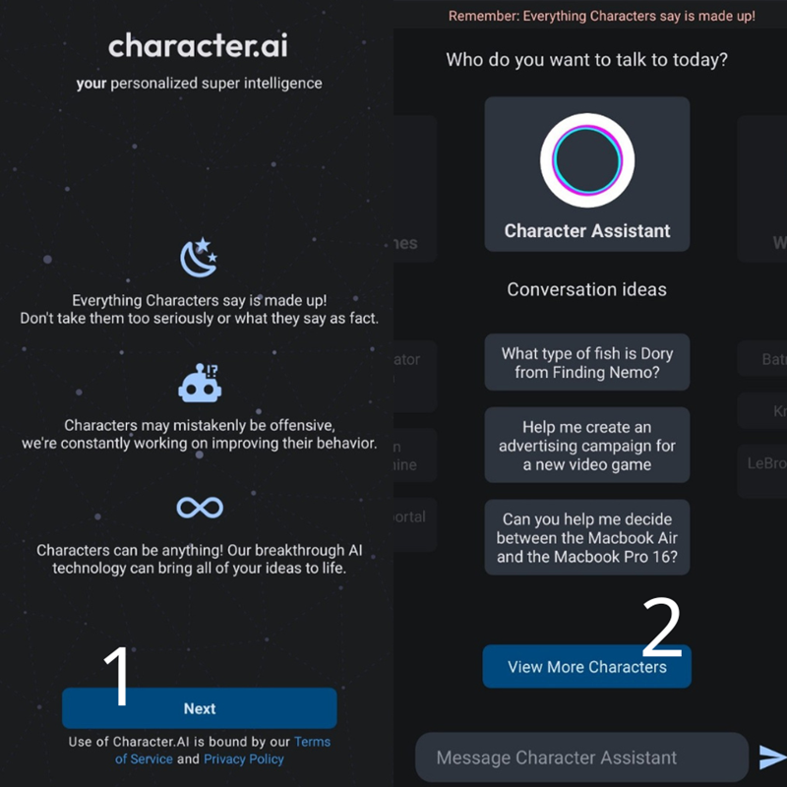Click the robot face icon
This screenshot has width=787, height=787.
[x=200, y=383]
